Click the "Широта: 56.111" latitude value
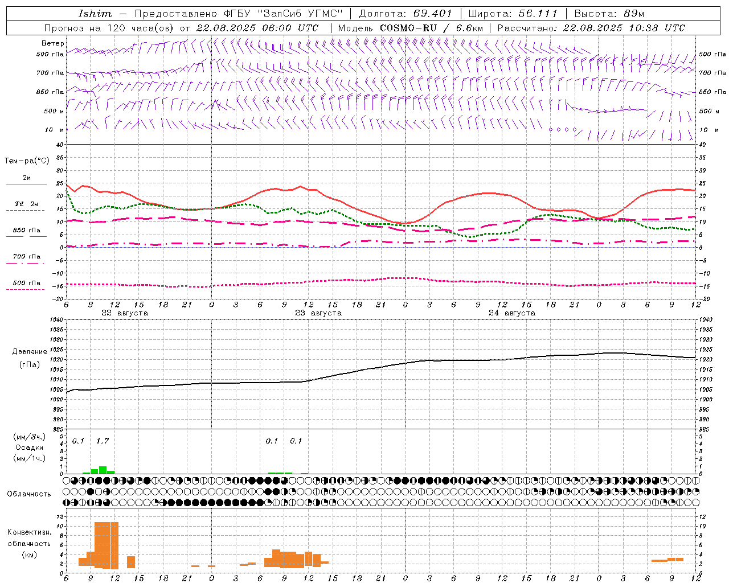Image resolution: width=729 pixels, height=583 pixels. click(513, 14)
